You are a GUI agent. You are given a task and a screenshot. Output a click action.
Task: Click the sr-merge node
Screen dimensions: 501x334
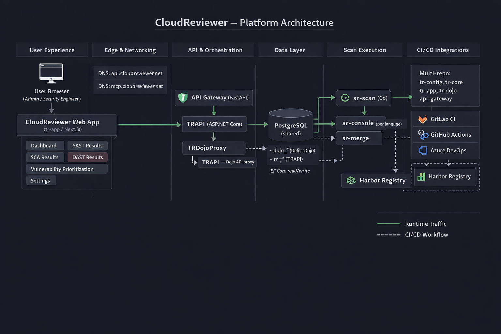click(x=359, y=138)
